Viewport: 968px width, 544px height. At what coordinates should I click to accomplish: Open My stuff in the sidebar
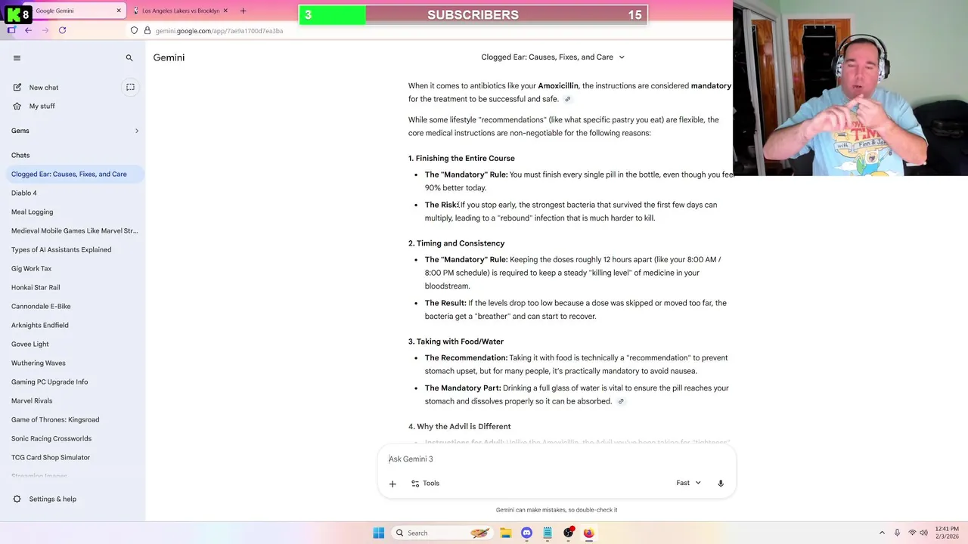coord(42,107)
